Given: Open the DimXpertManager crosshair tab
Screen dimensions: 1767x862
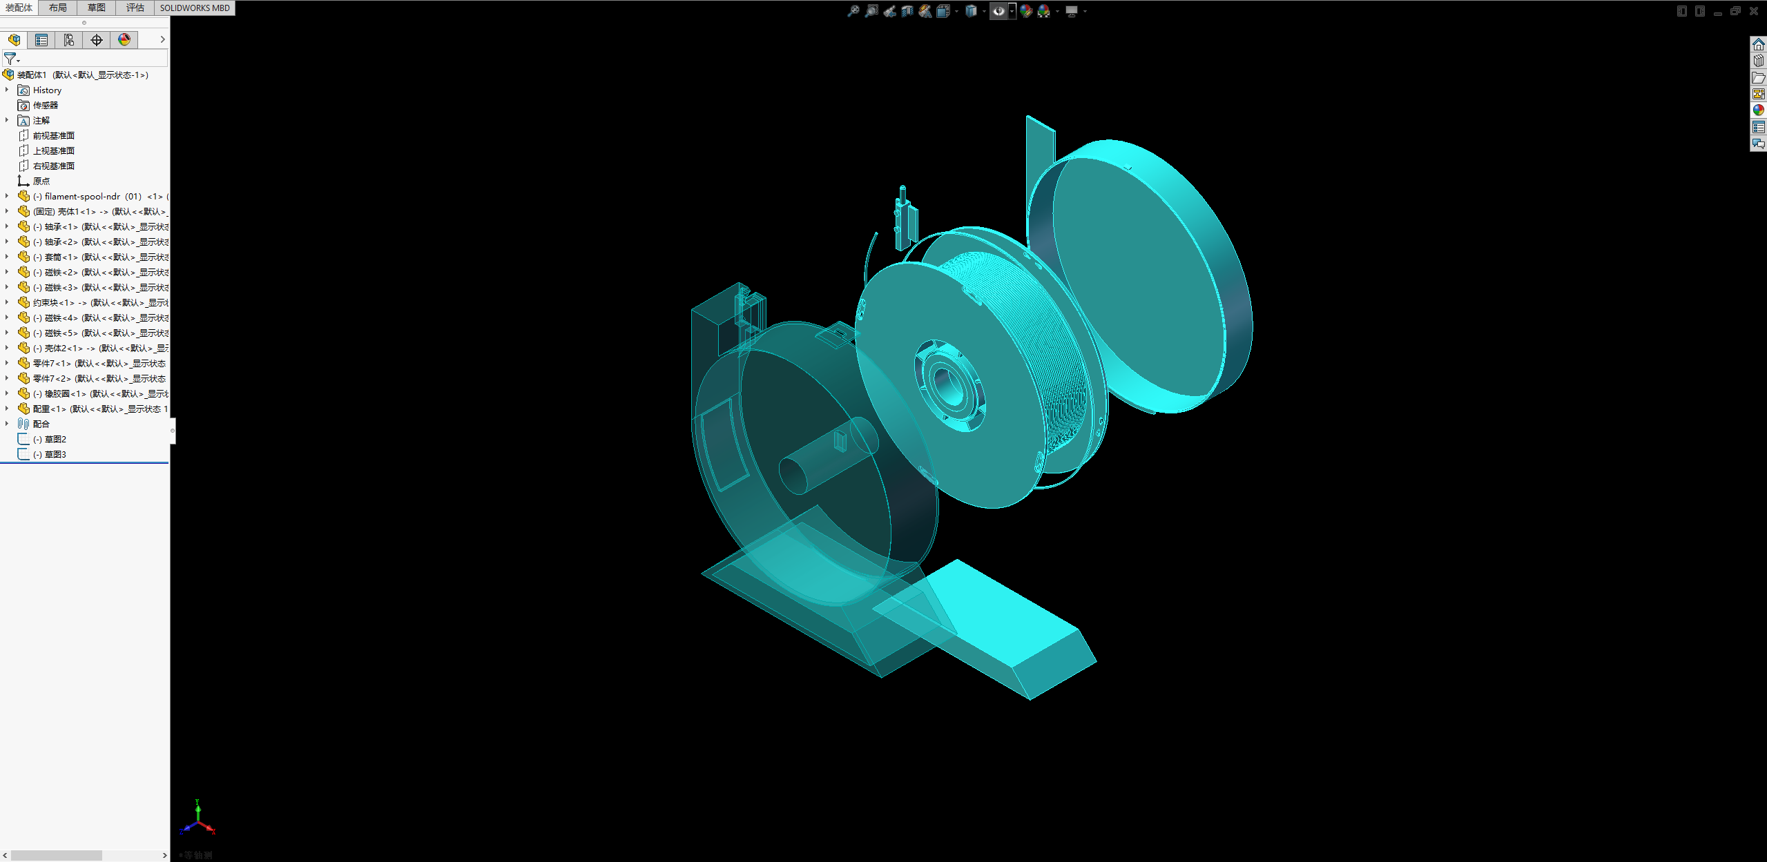Looking at the screenshot, I should [97, 40].
